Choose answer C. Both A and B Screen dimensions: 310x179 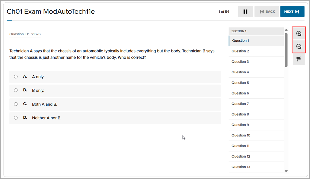16,104
